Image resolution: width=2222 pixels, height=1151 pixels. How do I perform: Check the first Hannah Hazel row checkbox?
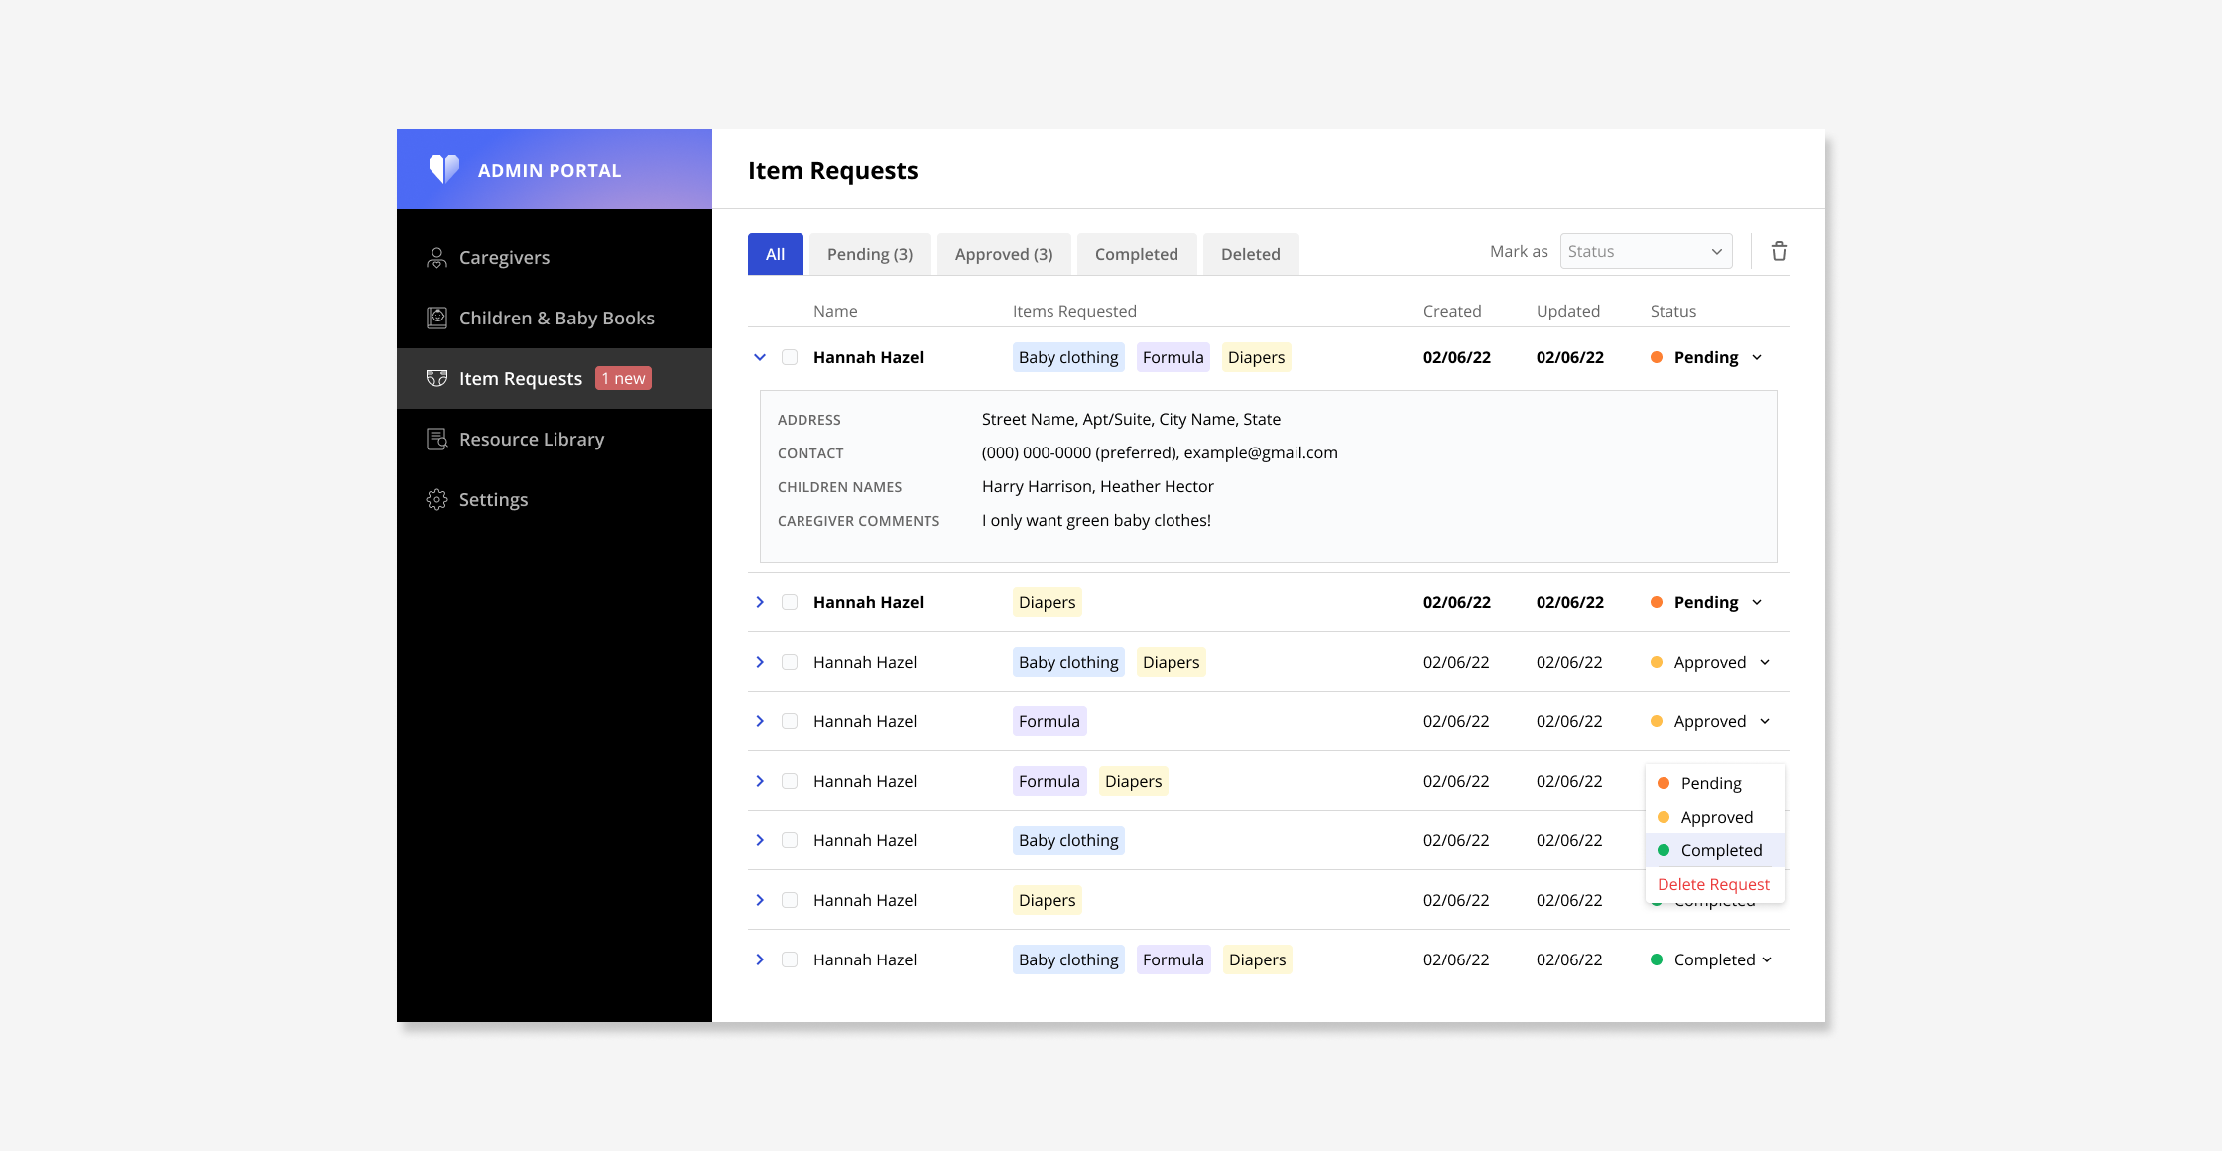coord(790,357)
